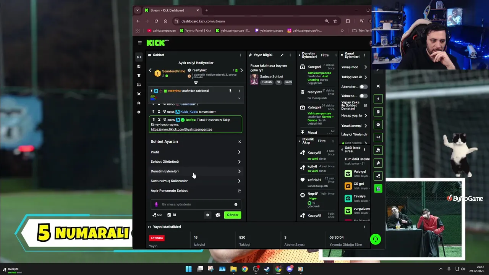Click the Sadece Sohbet category thumbnail
489x275 pixels.
[254, 79]
